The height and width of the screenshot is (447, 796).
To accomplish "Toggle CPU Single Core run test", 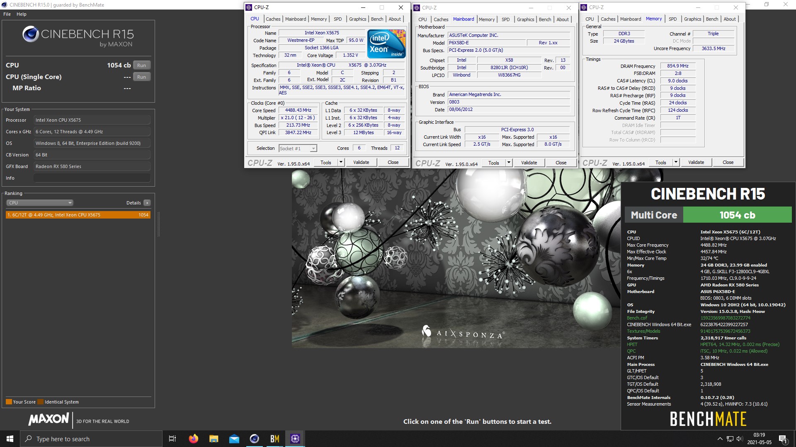I will click(x=141, y=77).
